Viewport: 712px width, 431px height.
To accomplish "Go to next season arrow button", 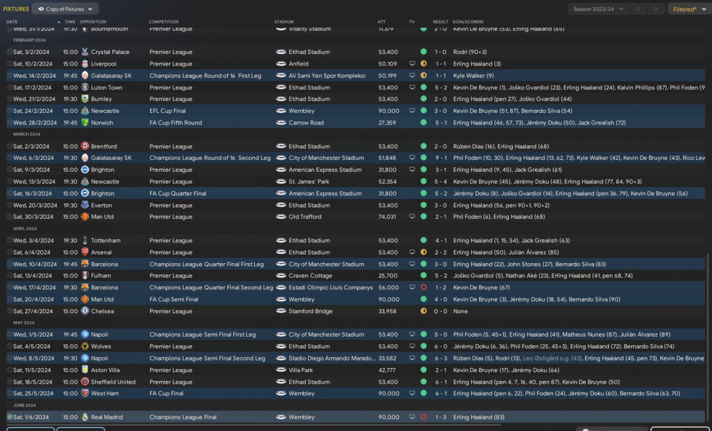I will point(656,9).
